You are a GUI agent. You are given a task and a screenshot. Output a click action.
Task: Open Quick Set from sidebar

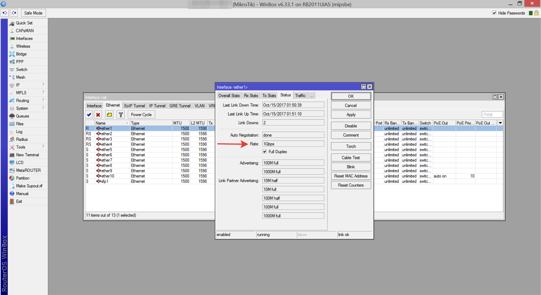pyautogui.click(x=24, y=23)
